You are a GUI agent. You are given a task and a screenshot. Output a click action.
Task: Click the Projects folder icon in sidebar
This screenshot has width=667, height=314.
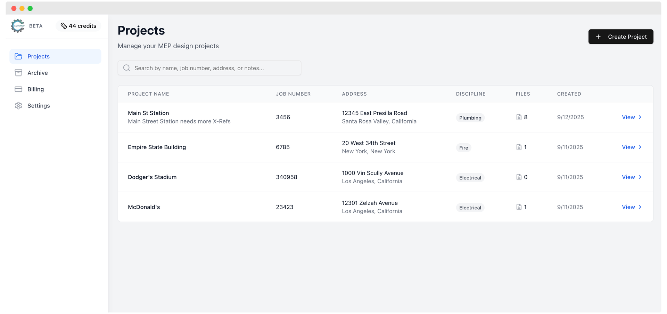point(18,56)
